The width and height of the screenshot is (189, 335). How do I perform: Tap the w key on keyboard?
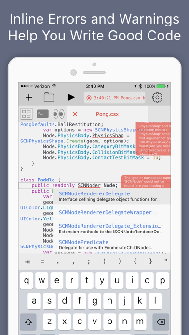[x=42, y=281]
